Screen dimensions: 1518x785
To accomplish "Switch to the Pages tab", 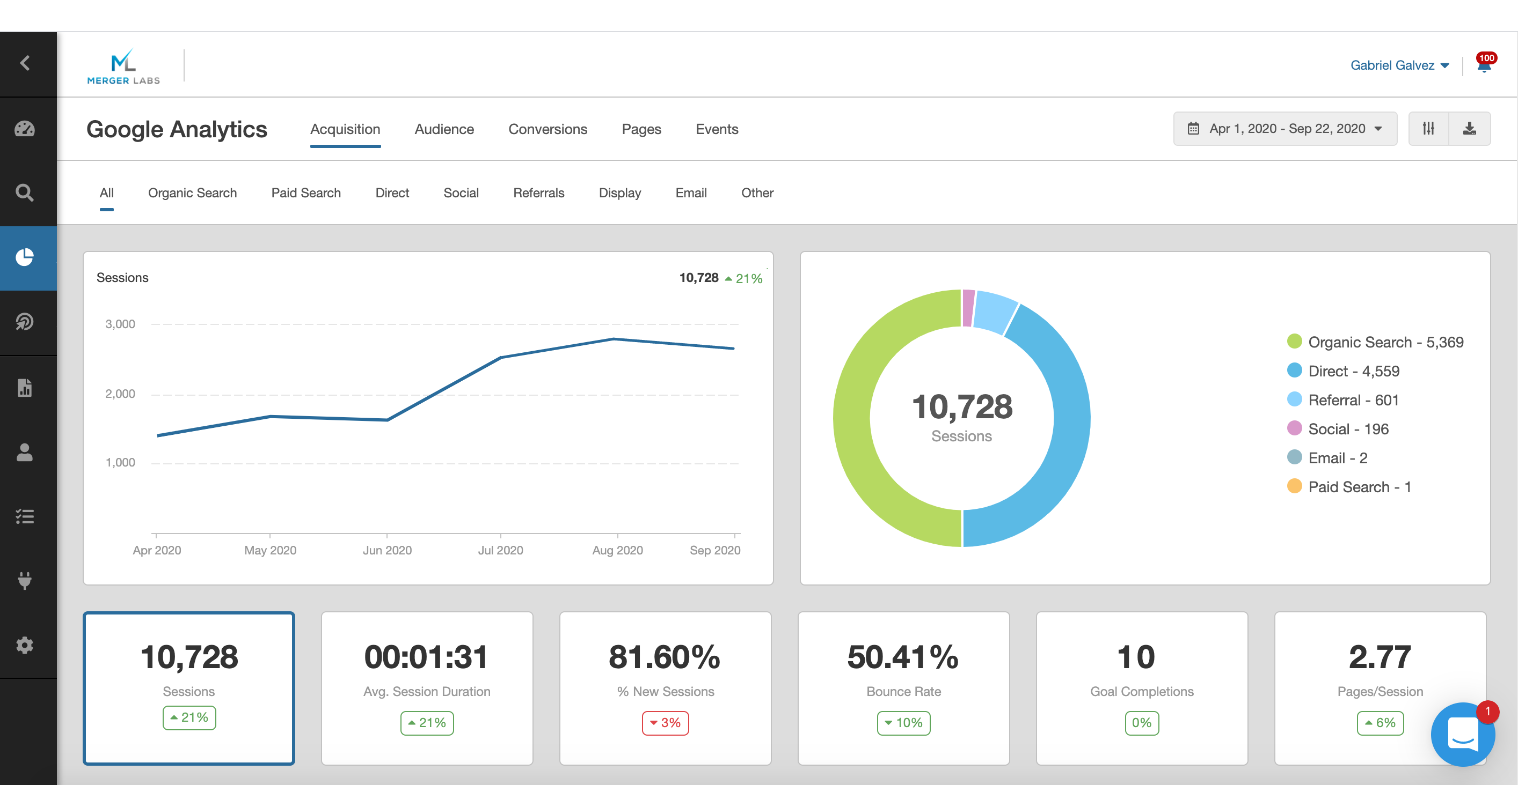I will coord(642,129).
